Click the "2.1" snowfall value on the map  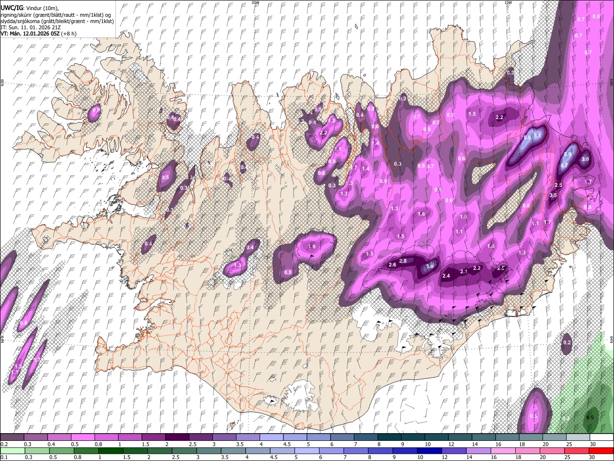[x=464, y=272]
